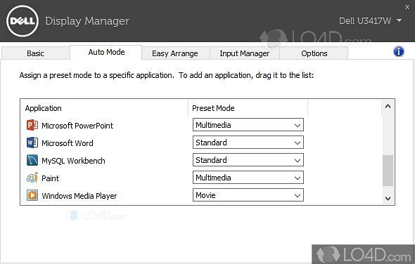The image size is (415, 264).
Task: Switch to the Basic tab
Action: pyautogui.click(x=35, y=53)
